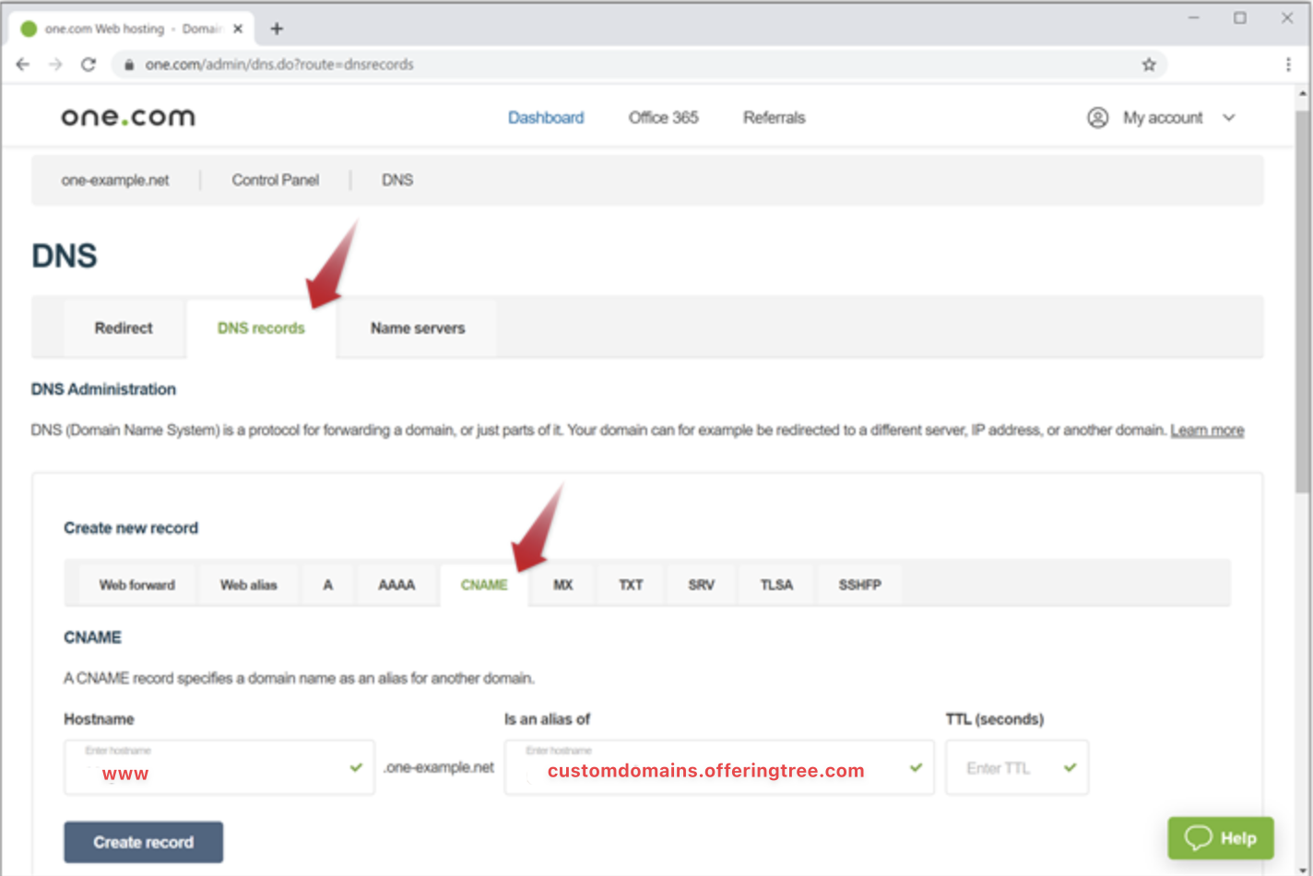Open the Dashboard menu item
1313x876 pixels.
(546, 118)
